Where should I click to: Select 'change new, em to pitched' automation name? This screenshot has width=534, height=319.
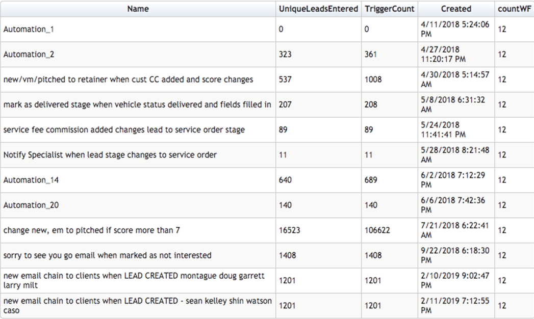coord(91,230)
